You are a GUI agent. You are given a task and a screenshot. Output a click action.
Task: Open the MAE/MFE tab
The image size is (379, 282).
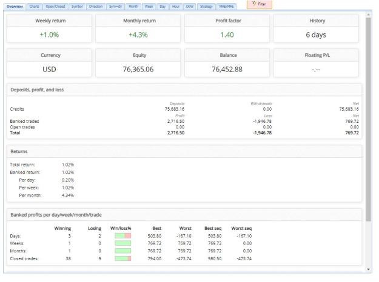tap(226, 7)
